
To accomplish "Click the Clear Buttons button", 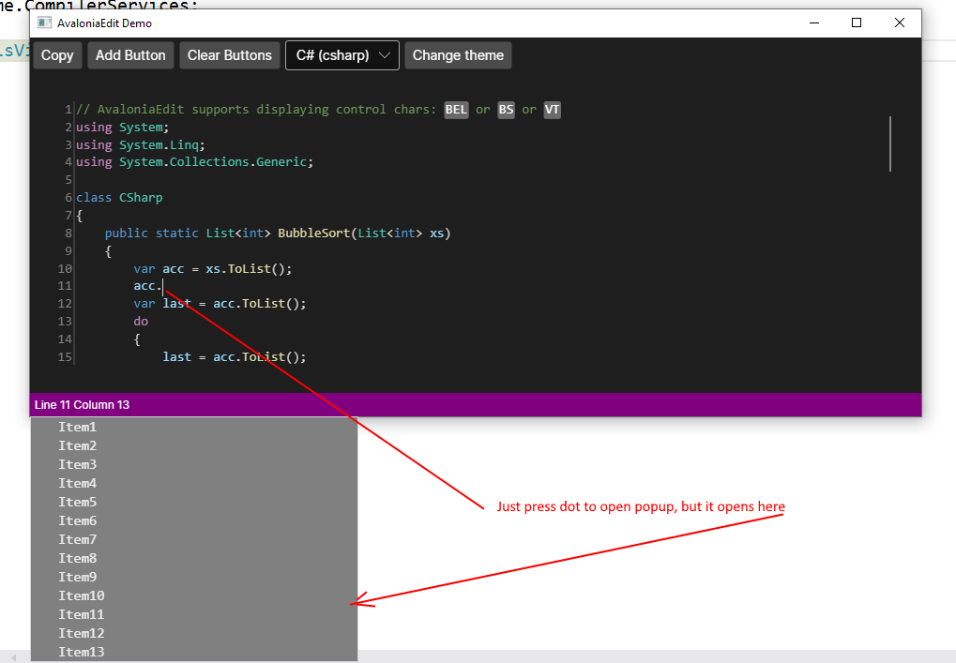I will click(x=229, y=55).
